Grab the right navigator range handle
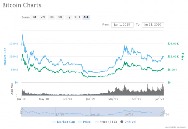 pyautogui.click(x=164, y=112)
